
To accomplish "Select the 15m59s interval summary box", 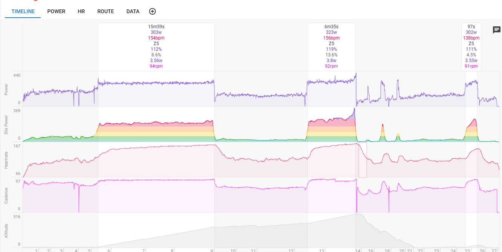I will point(156,47).
